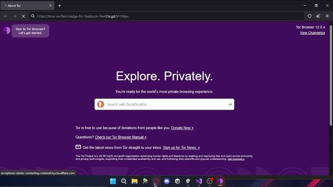Close the About Tor tab

[x=50, y=6]
